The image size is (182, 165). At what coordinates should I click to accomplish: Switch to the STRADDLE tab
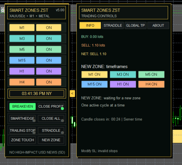tap(113, 25)
